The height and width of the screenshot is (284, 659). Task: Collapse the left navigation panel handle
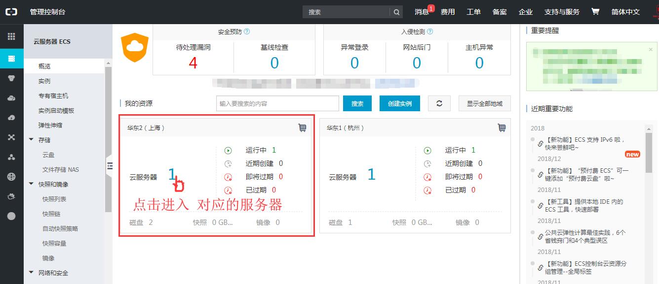click(x=110, y=166)
